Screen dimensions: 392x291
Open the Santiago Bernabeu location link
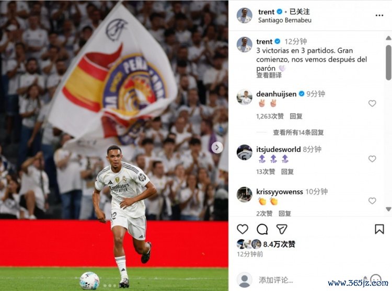coord(285,20)
